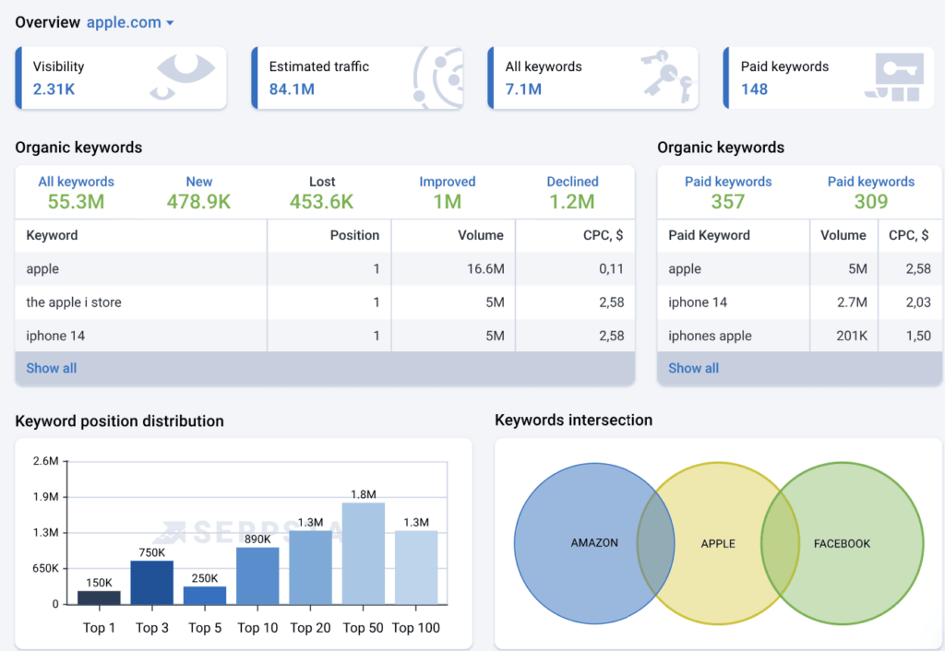Click the Top 3 bar labeled 750K
The width and height of the screenshot is (945, 651).
pyautogui.click(x=152, y=583)
